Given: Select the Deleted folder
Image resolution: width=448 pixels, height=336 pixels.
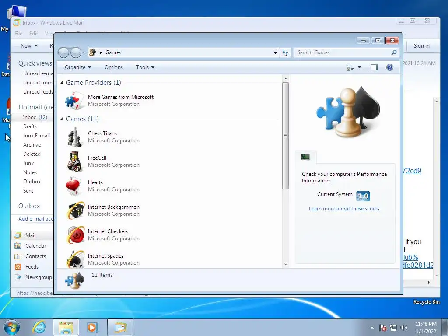Looking at the screenshot, I should coord(31,154).
